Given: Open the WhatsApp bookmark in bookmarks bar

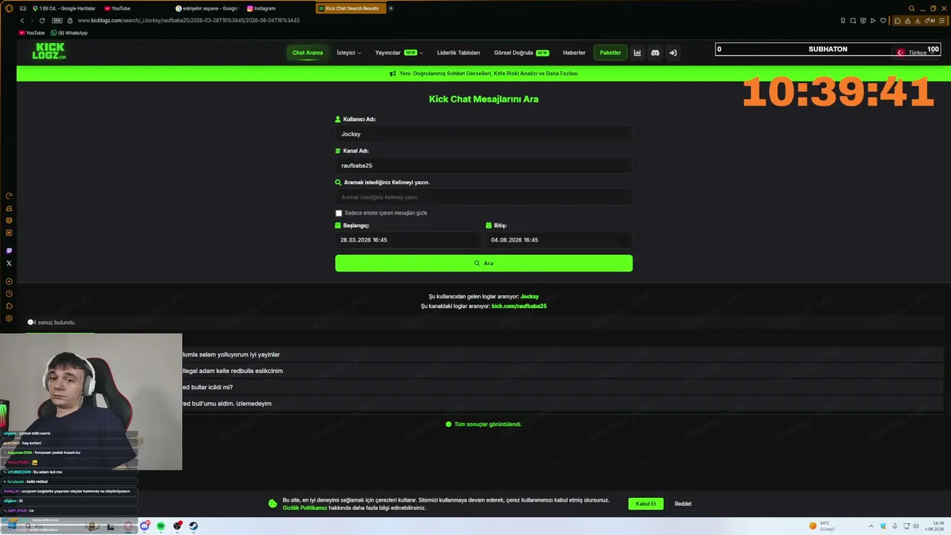Looking at the screenshot, I should tap(69, 33).
